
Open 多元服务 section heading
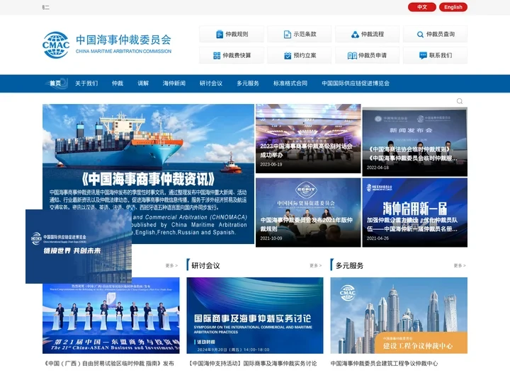(349, 265)
